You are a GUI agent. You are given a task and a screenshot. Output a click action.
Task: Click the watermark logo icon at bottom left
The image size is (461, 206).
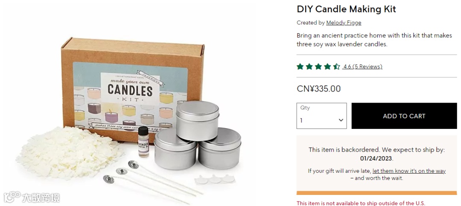(x=12, y=197)
